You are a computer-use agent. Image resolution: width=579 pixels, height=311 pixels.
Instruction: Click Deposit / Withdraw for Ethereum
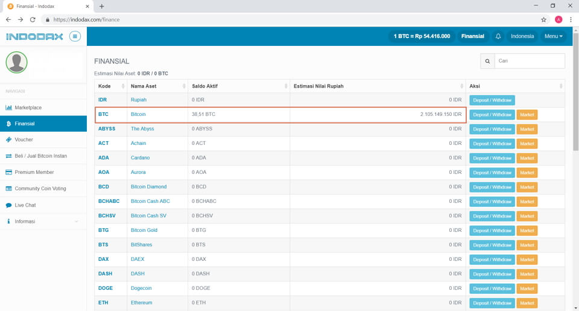pyautogui.click(x=492, y=303)
